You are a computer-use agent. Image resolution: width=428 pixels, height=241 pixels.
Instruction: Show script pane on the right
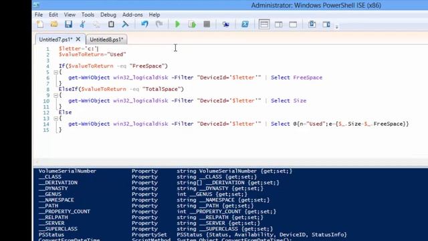(278, 24)
